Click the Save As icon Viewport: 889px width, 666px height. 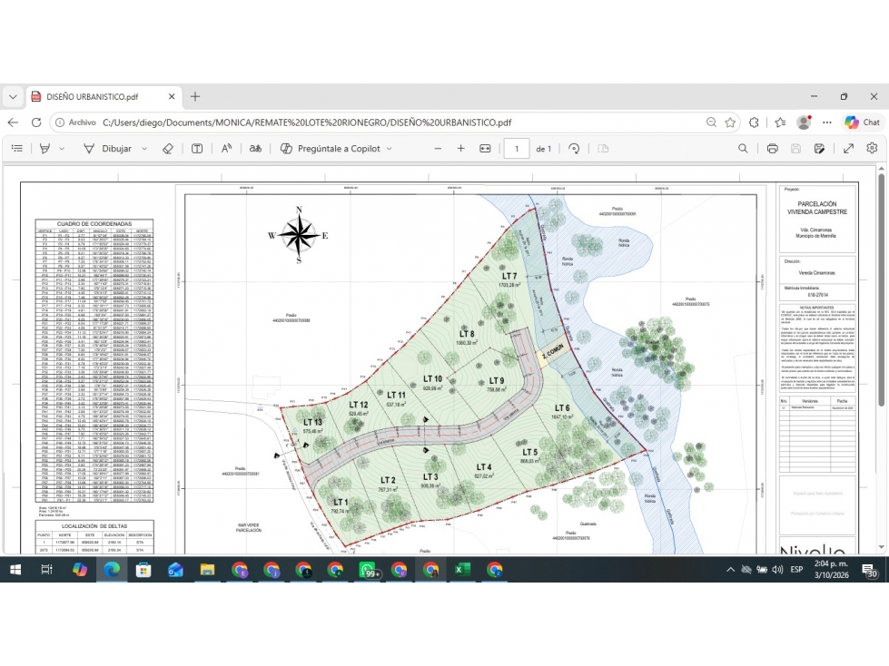(819, 149)
